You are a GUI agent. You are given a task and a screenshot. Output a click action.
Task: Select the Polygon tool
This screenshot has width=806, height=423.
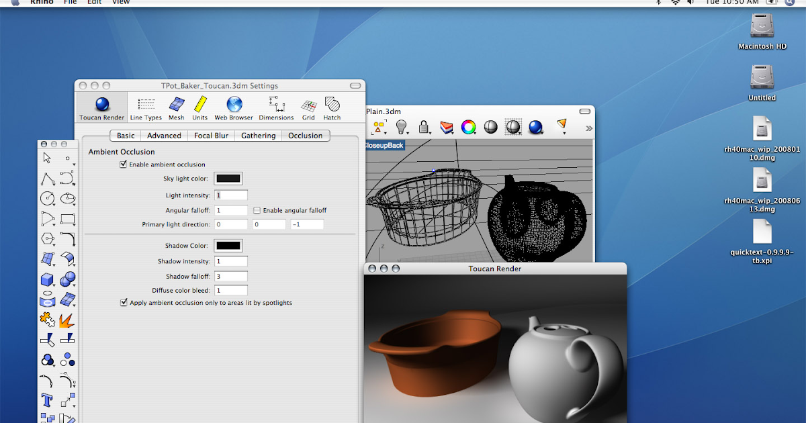[47, 238]
